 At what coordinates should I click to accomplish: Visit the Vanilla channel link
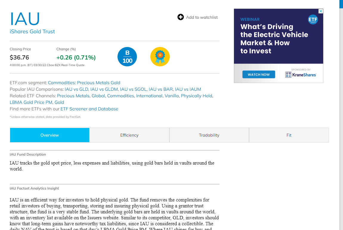[171, 96]
